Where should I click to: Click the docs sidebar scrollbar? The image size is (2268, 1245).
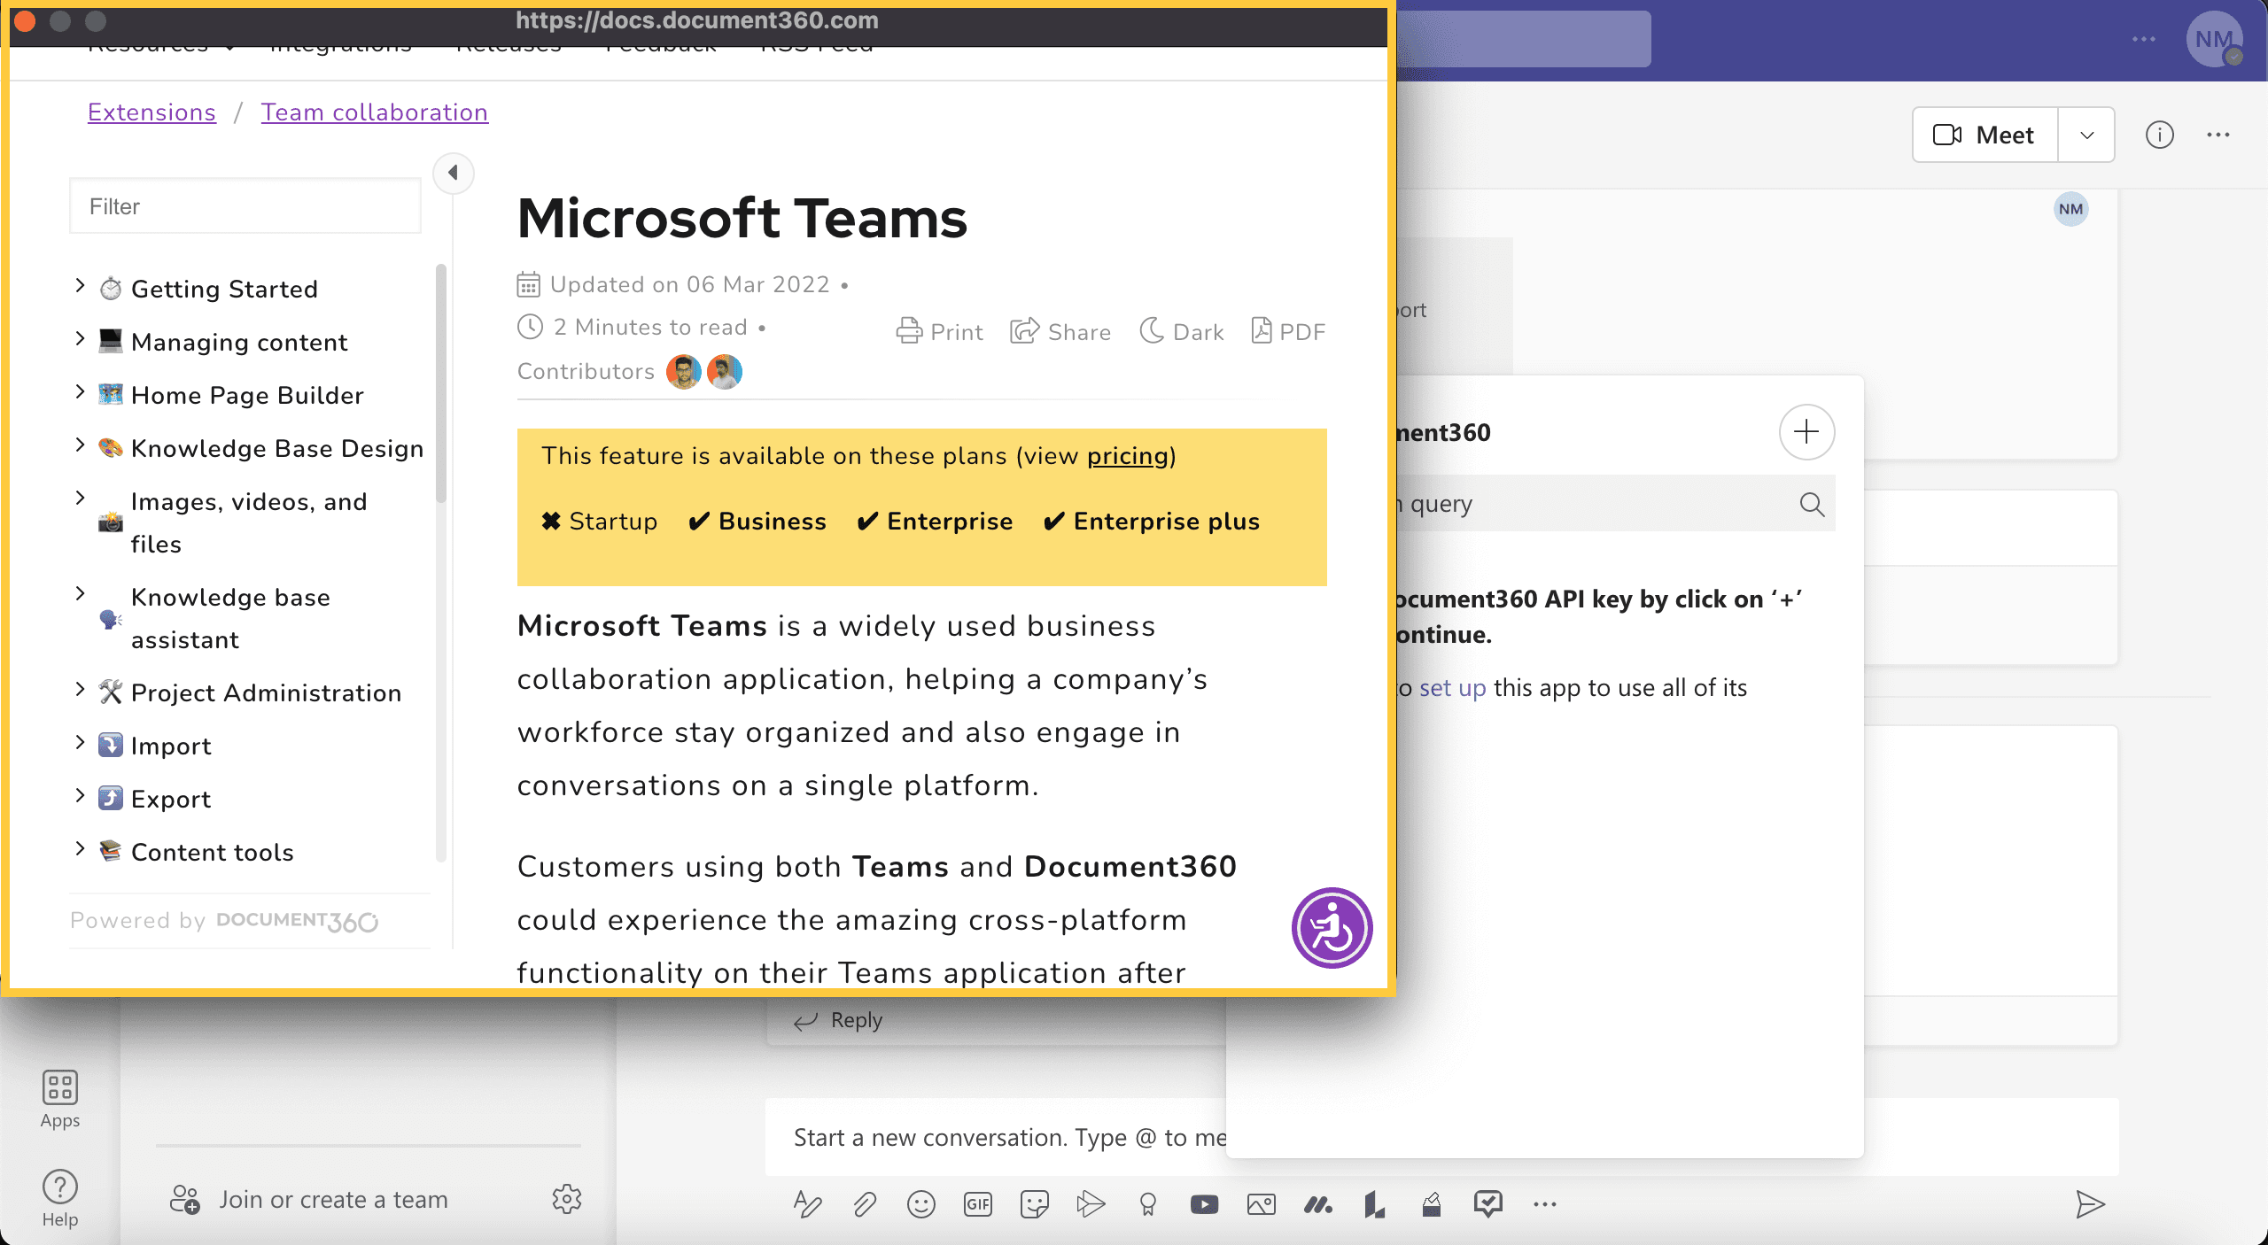(441, 383)
